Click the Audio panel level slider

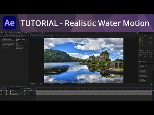pyautogui.click(x=147, y=42)
